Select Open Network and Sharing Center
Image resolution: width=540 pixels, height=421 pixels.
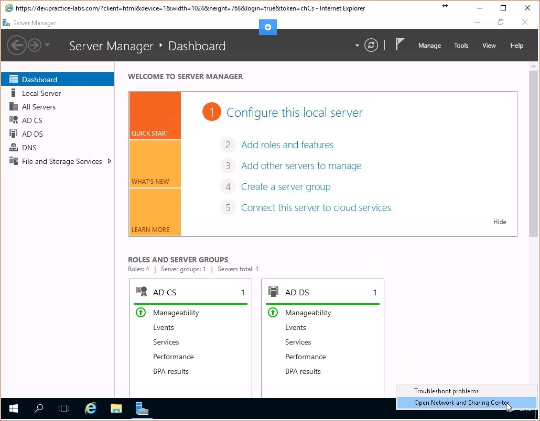(461, 403)
